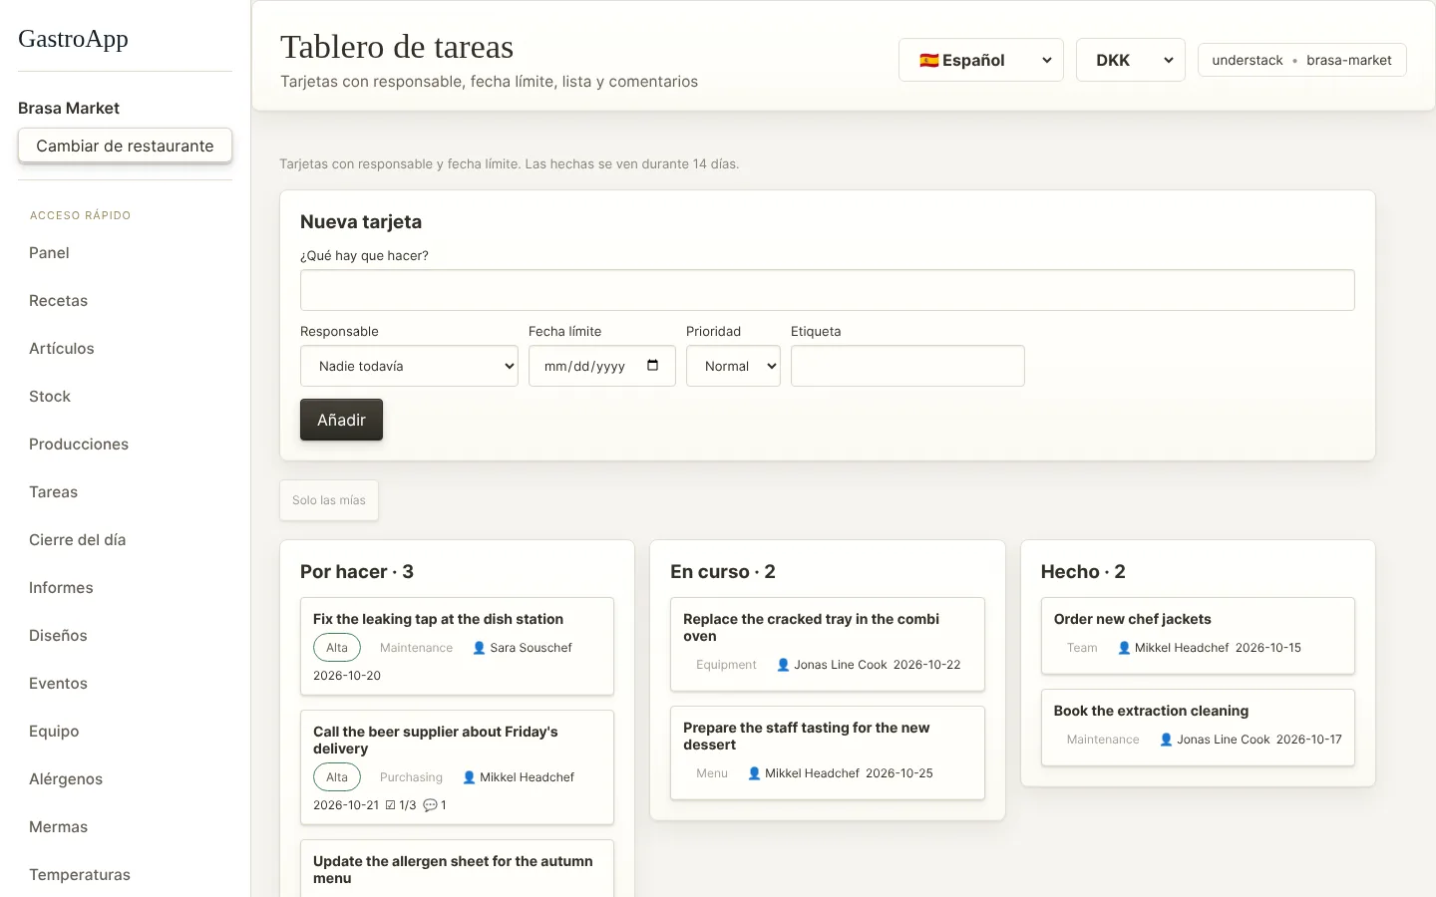
Task: Open the 'Order new chef jackets' card
Action: 1198,636
